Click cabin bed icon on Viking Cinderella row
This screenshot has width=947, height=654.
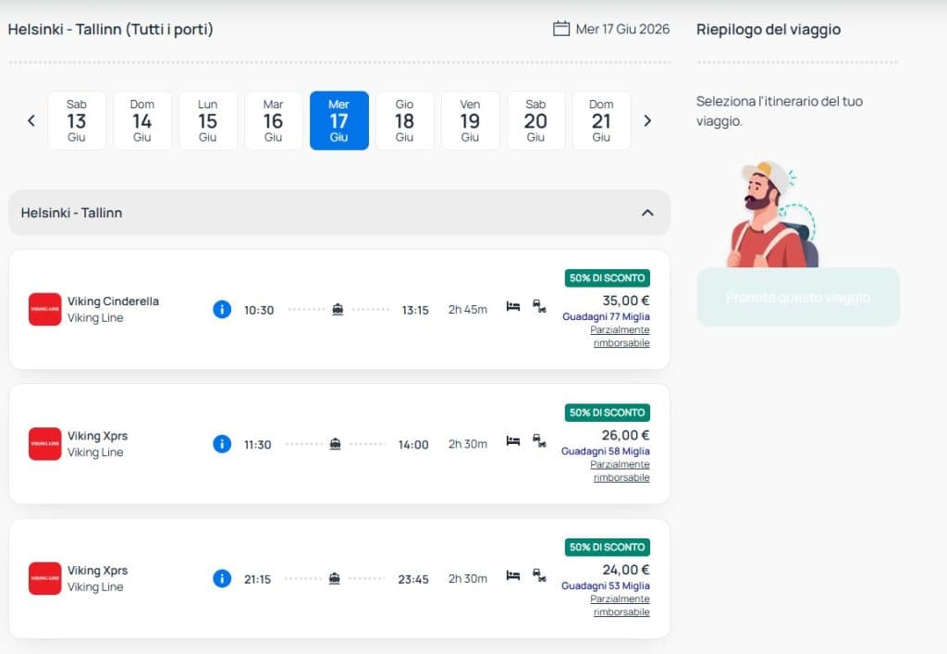tap(512, 306)
